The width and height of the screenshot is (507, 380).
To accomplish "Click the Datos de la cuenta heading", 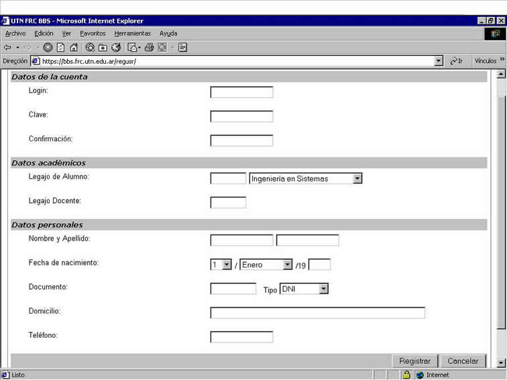I will (x=50, y=77).
